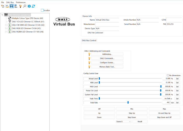Click the MAX Level slider handle
Screen dimensions: 183x131
161,87
